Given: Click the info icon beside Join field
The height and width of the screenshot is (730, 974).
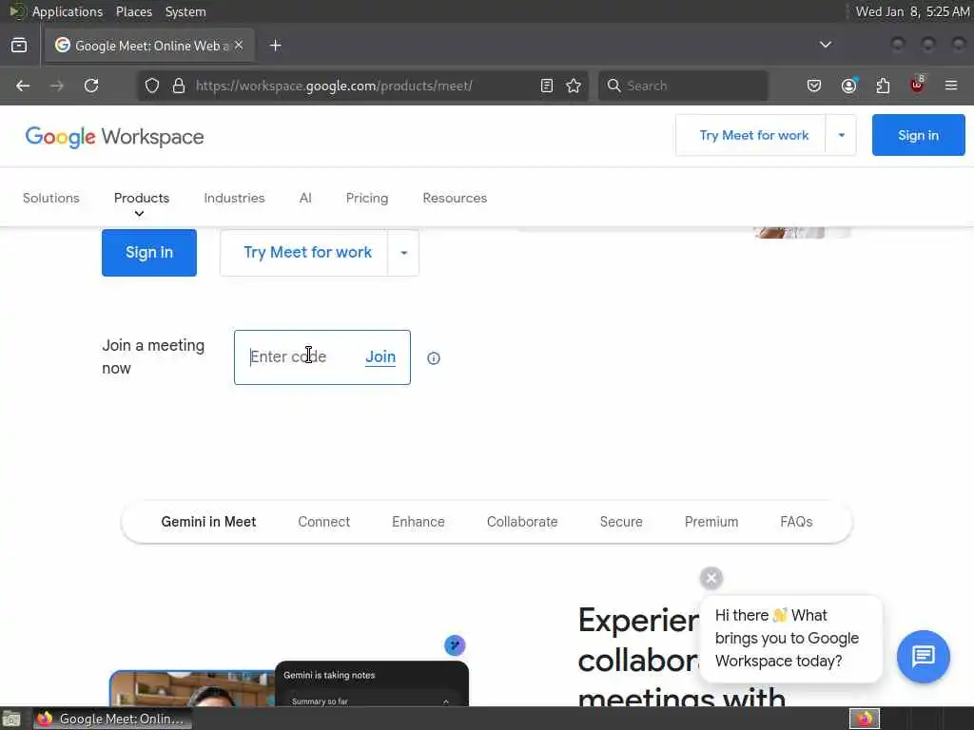Looking at the screenshot, I should coord(434,358).
